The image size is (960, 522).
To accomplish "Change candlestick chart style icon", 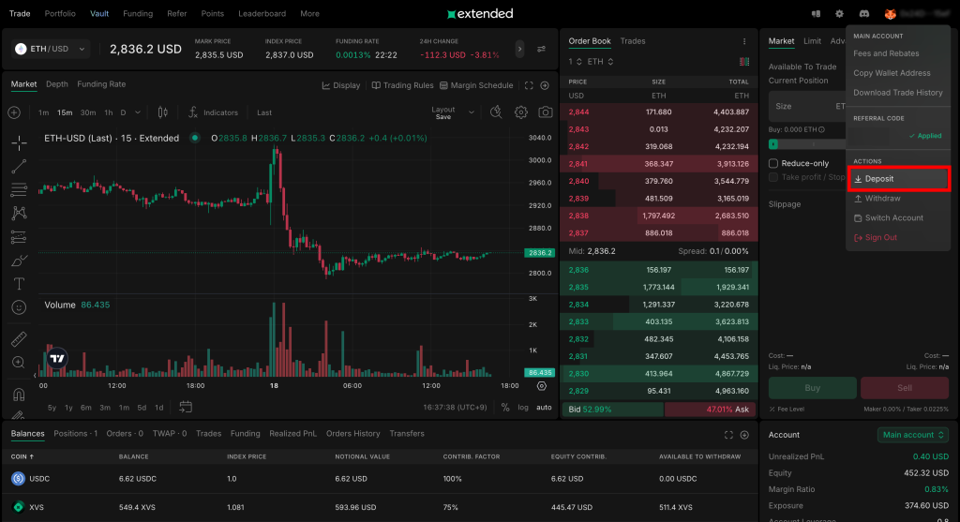I will [x=162, y=112].
